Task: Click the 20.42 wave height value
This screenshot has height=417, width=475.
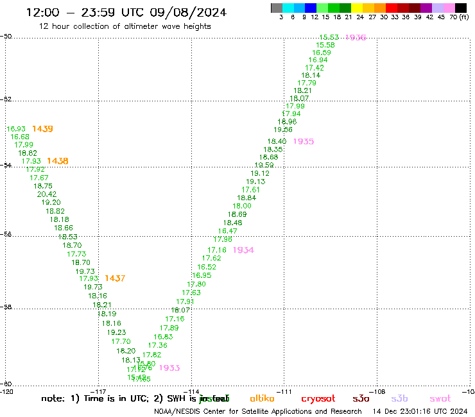Action: 47,194
